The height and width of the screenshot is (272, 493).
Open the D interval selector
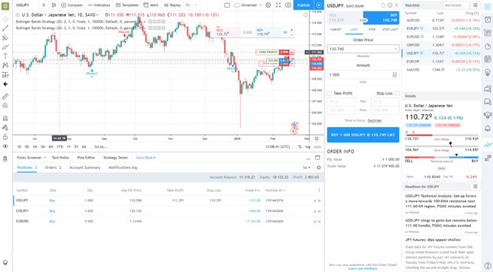pos(44,5)
